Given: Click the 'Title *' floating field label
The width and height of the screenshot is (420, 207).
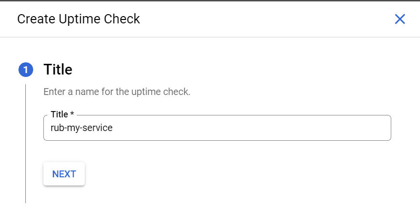Looking at the screenshot, I should (62, 114).
